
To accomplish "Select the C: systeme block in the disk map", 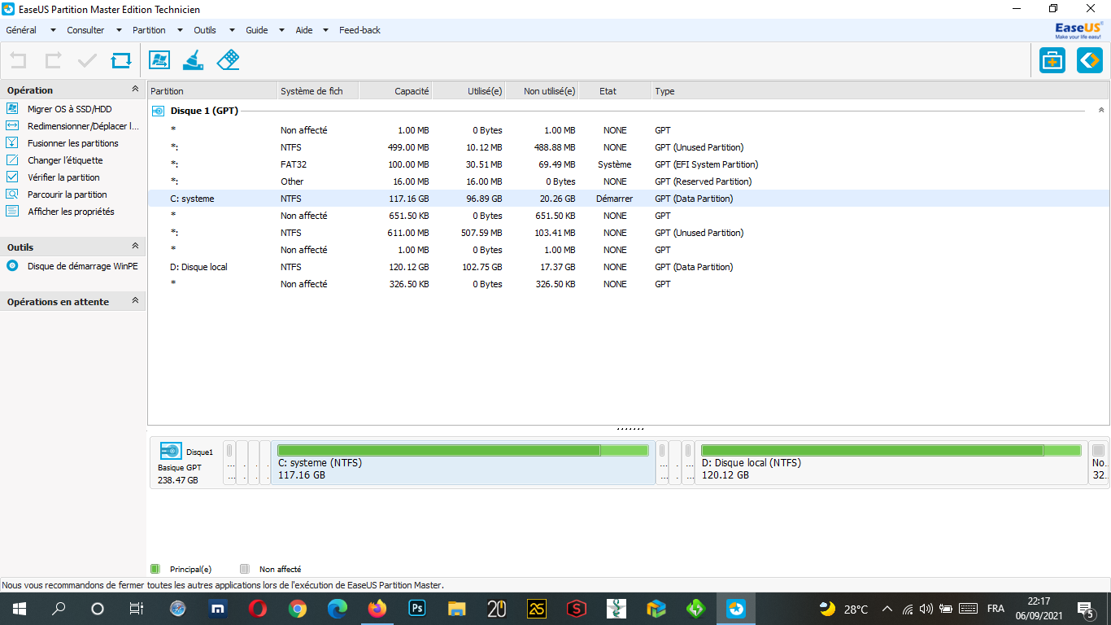I will [464, 462].
